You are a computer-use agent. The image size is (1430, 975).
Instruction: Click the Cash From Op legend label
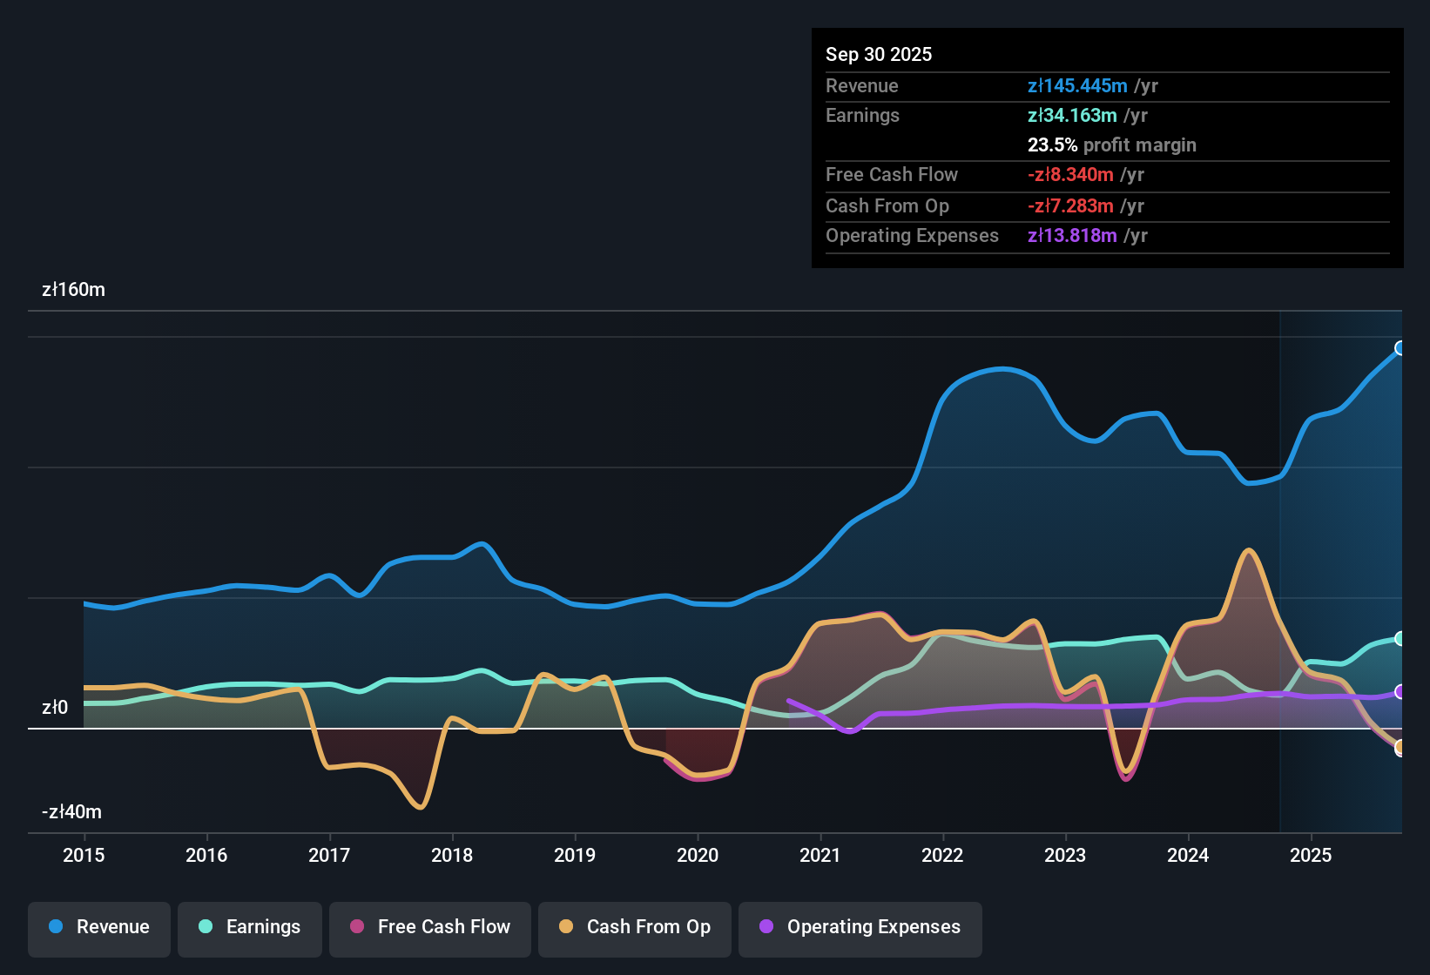point(648,927)
